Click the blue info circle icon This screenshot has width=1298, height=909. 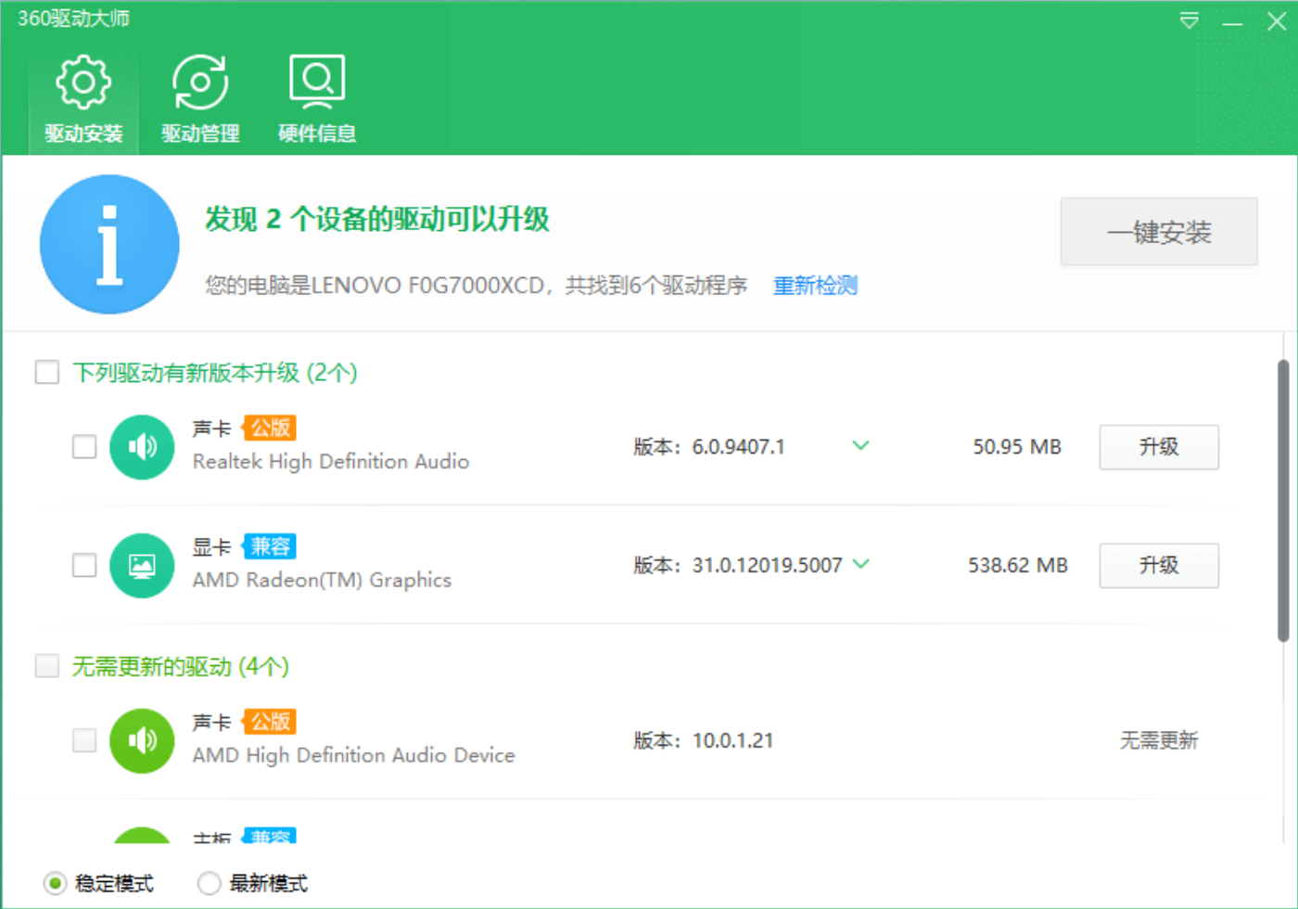(109, 244)
